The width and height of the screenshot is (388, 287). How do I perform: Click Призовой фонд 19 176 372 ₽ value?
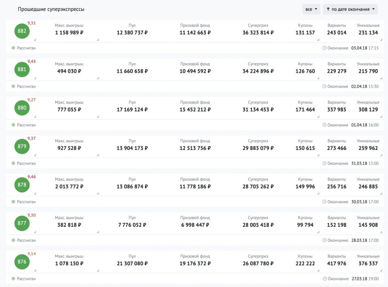(195, 264)
